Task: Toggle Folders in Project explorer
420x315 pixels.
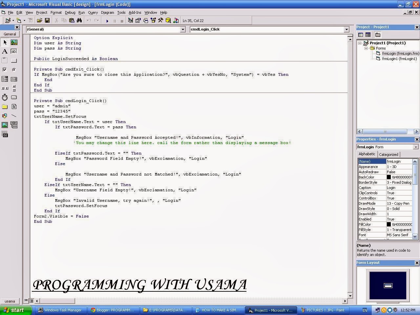Action: tap(377, 35)
